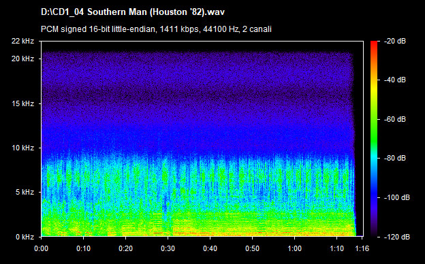Click the 15 kHz frequency label

(x=22, y=103)
